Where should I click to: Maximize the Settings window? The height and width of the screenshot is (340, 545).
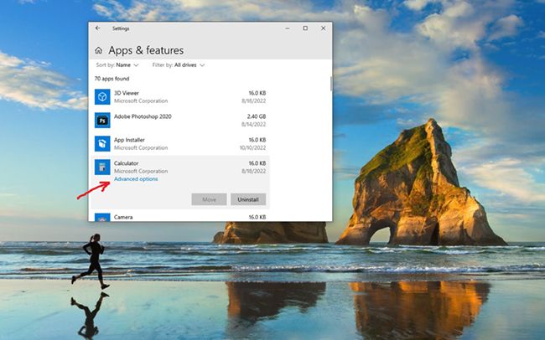point(305,28)
